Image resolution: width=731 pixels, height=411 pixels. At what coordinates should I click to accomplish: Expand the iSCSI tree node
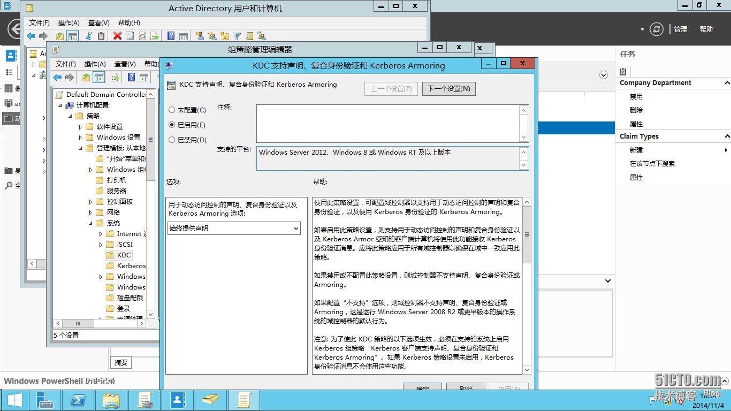click(101, 245)
